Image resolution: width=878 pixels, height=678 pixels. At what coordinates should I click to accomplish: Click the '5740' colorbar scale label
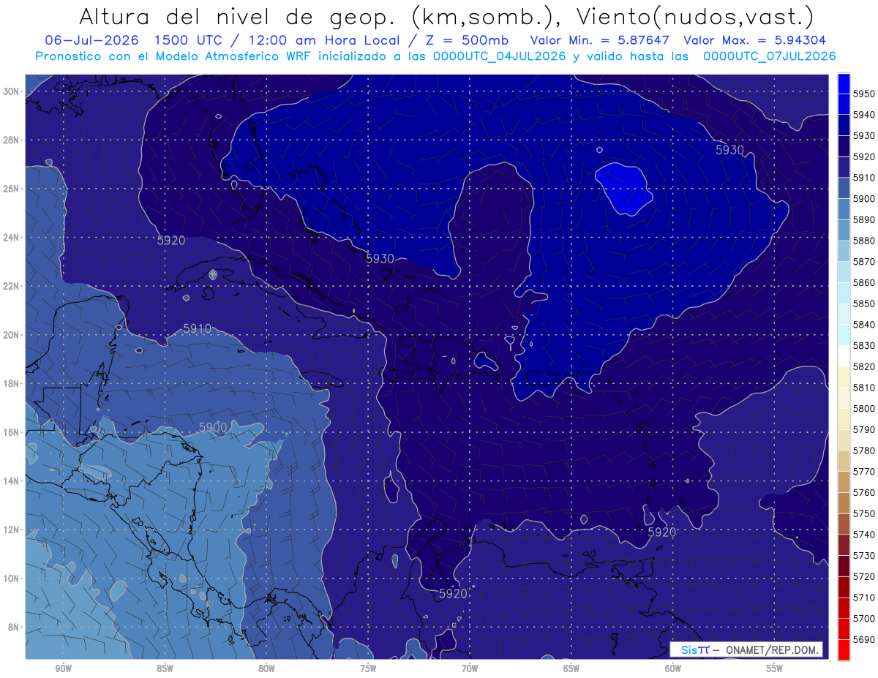[x=864, y=535]
